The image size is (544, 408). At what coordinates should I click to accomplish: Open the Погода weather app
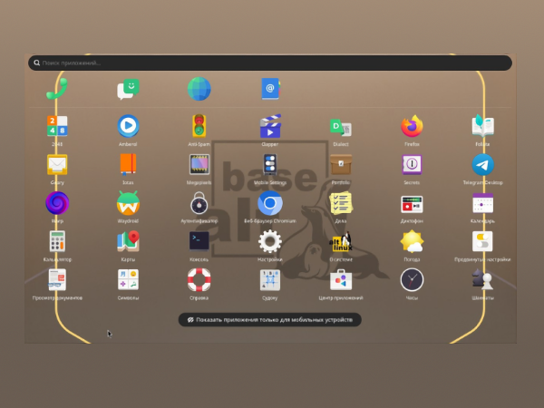click(412, 241)
